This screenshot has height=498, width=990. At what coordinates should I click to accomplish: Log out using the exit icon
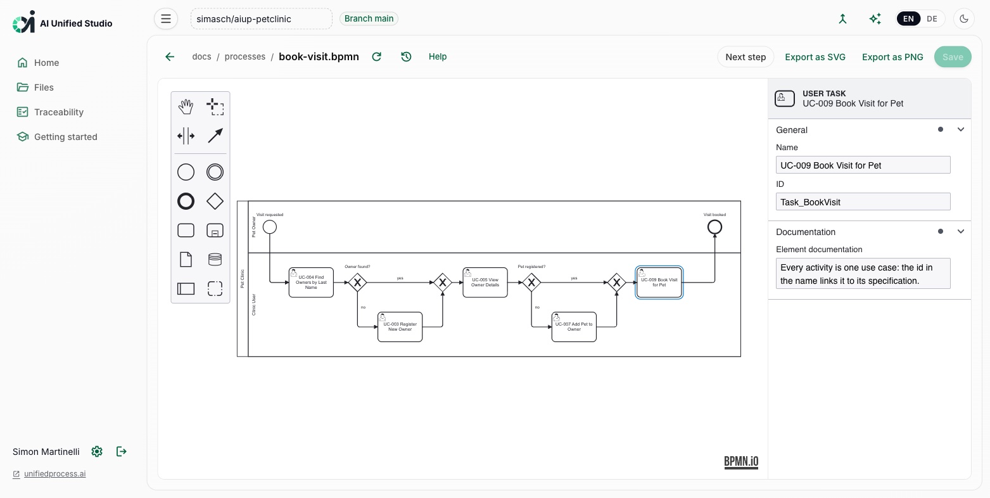[x=122, y=451]
